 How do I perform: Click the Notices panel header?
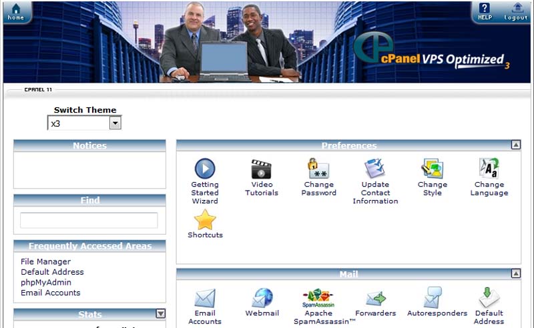89,145
